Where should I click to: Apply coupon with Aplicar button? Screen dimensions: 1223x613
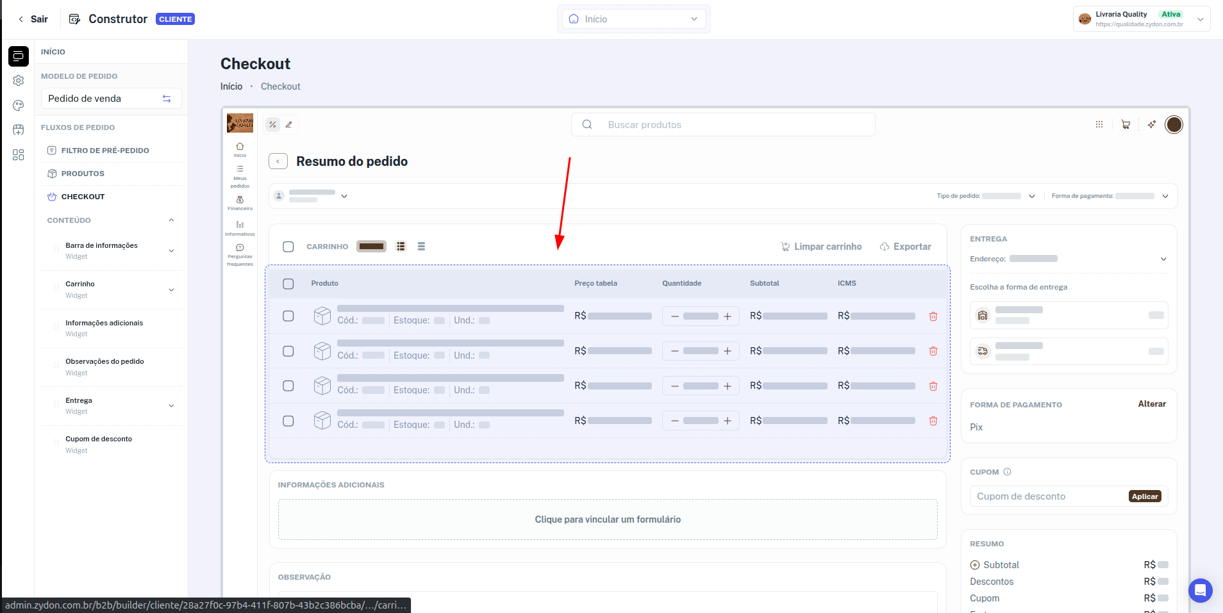(x=1145, y=496)
